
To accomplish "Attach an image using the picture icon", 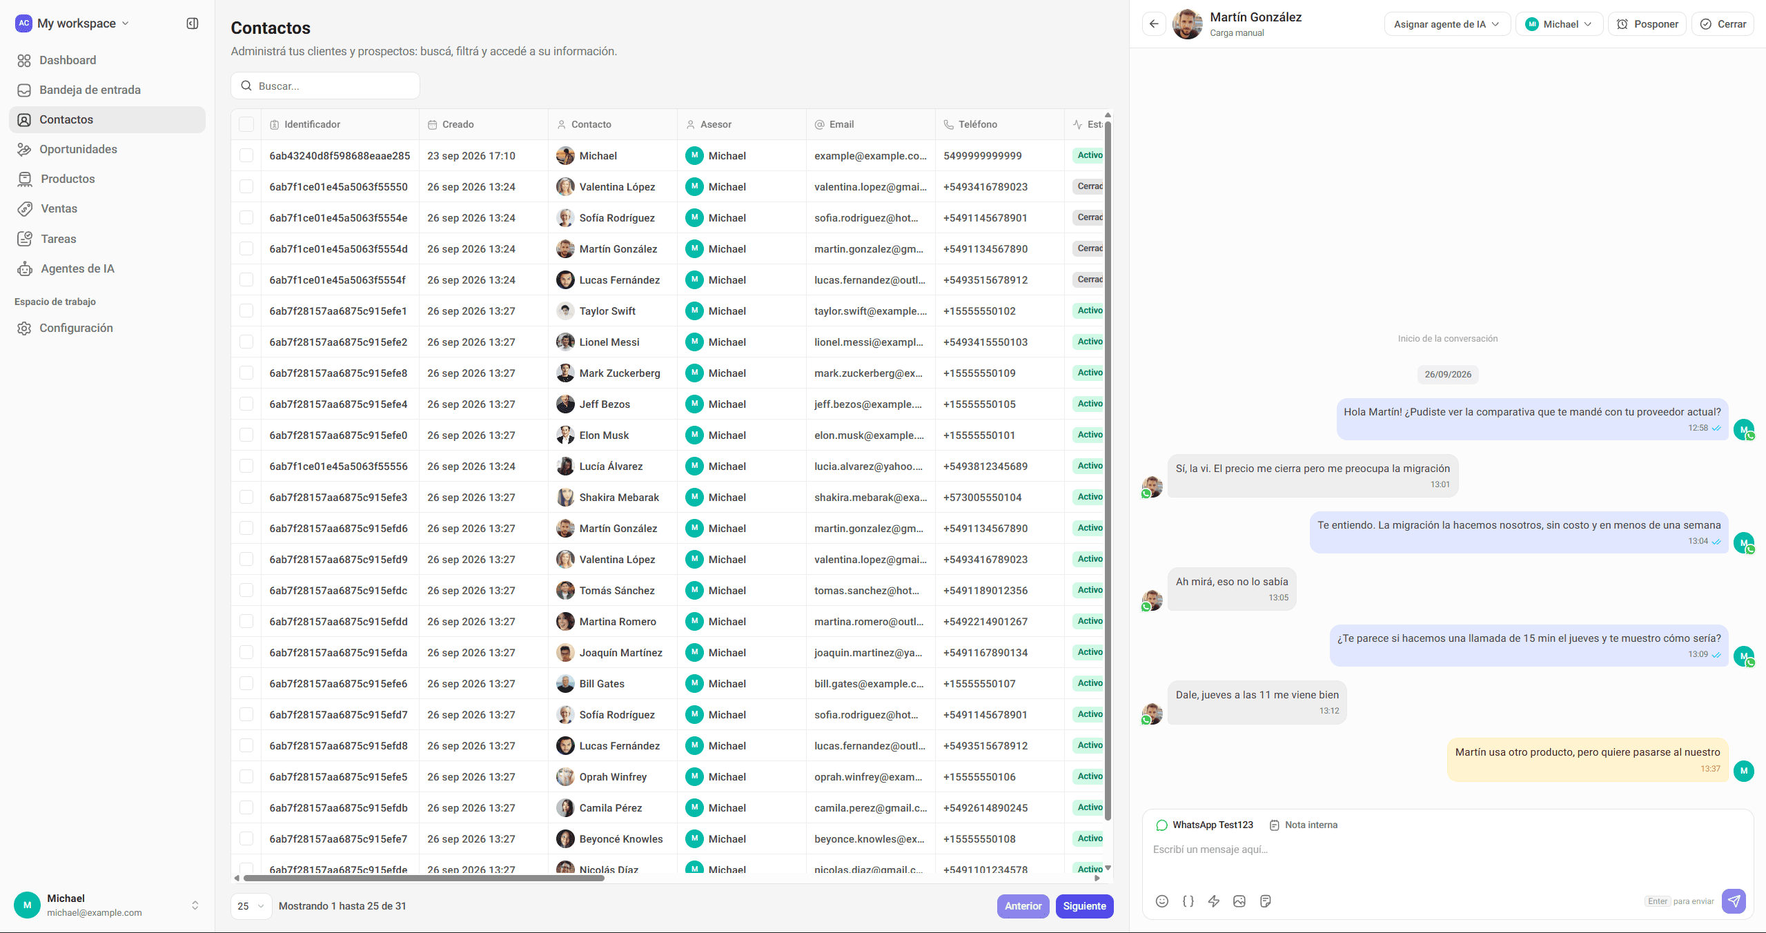I will click(1239, 901).
